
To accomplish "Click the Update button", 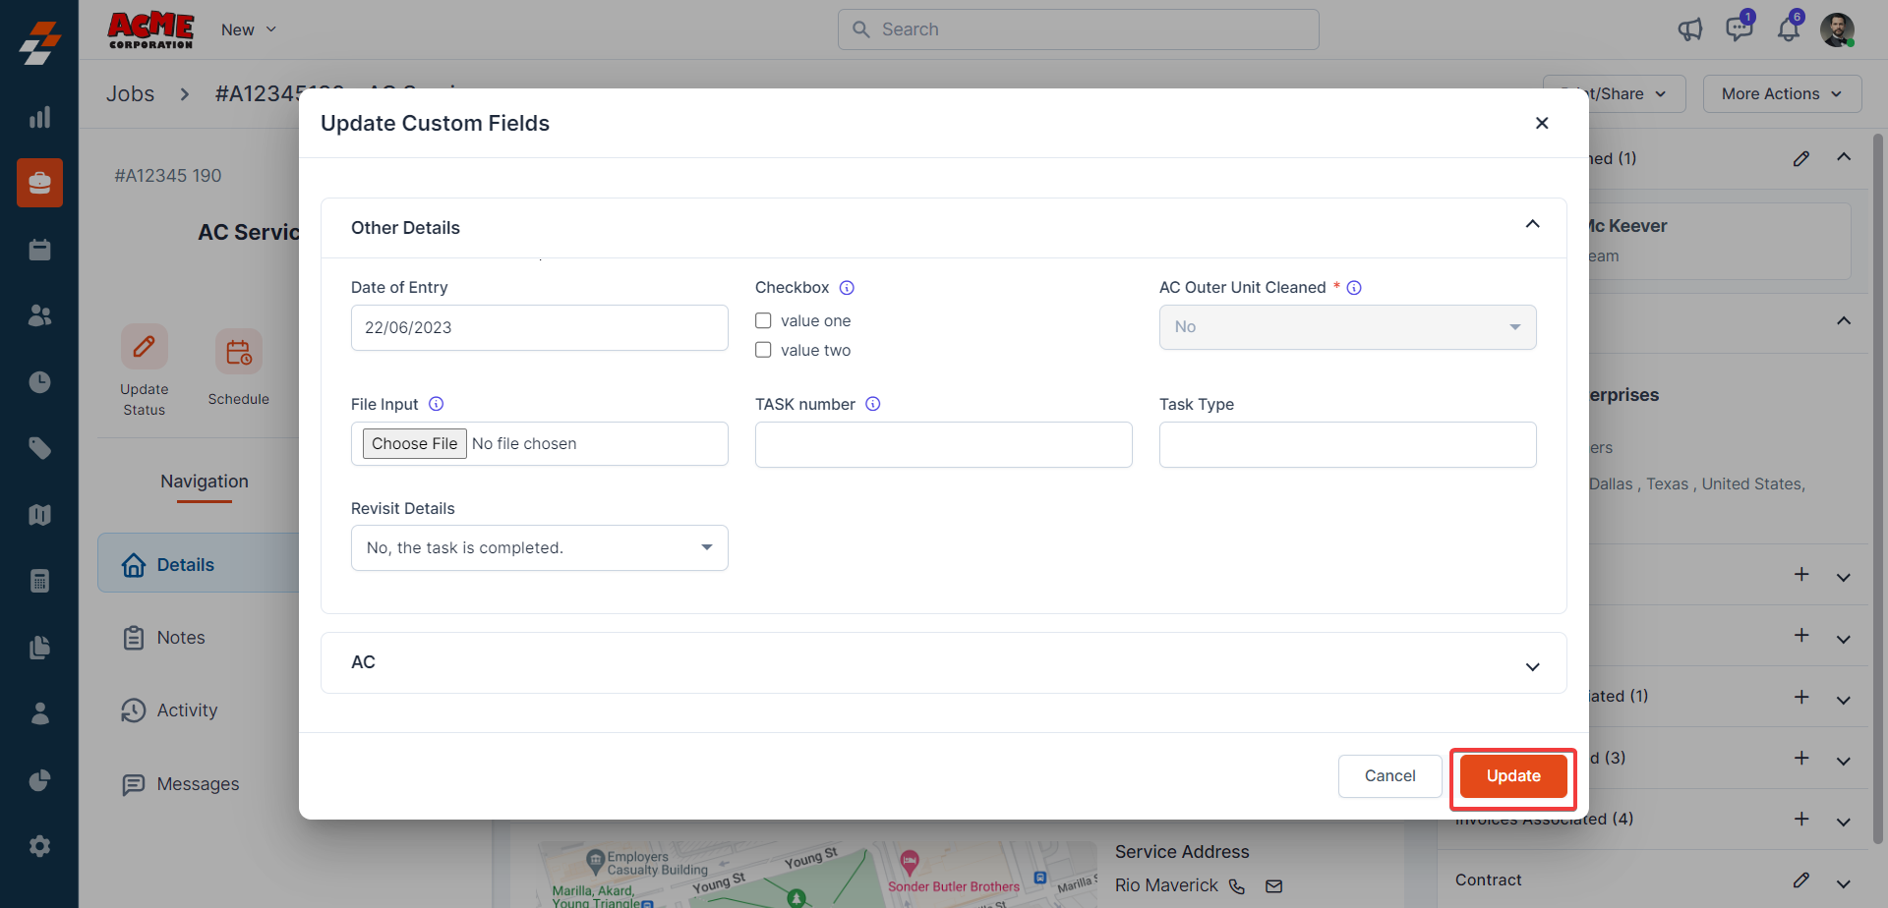I will pyautogui.click(x=1512, y=776).
